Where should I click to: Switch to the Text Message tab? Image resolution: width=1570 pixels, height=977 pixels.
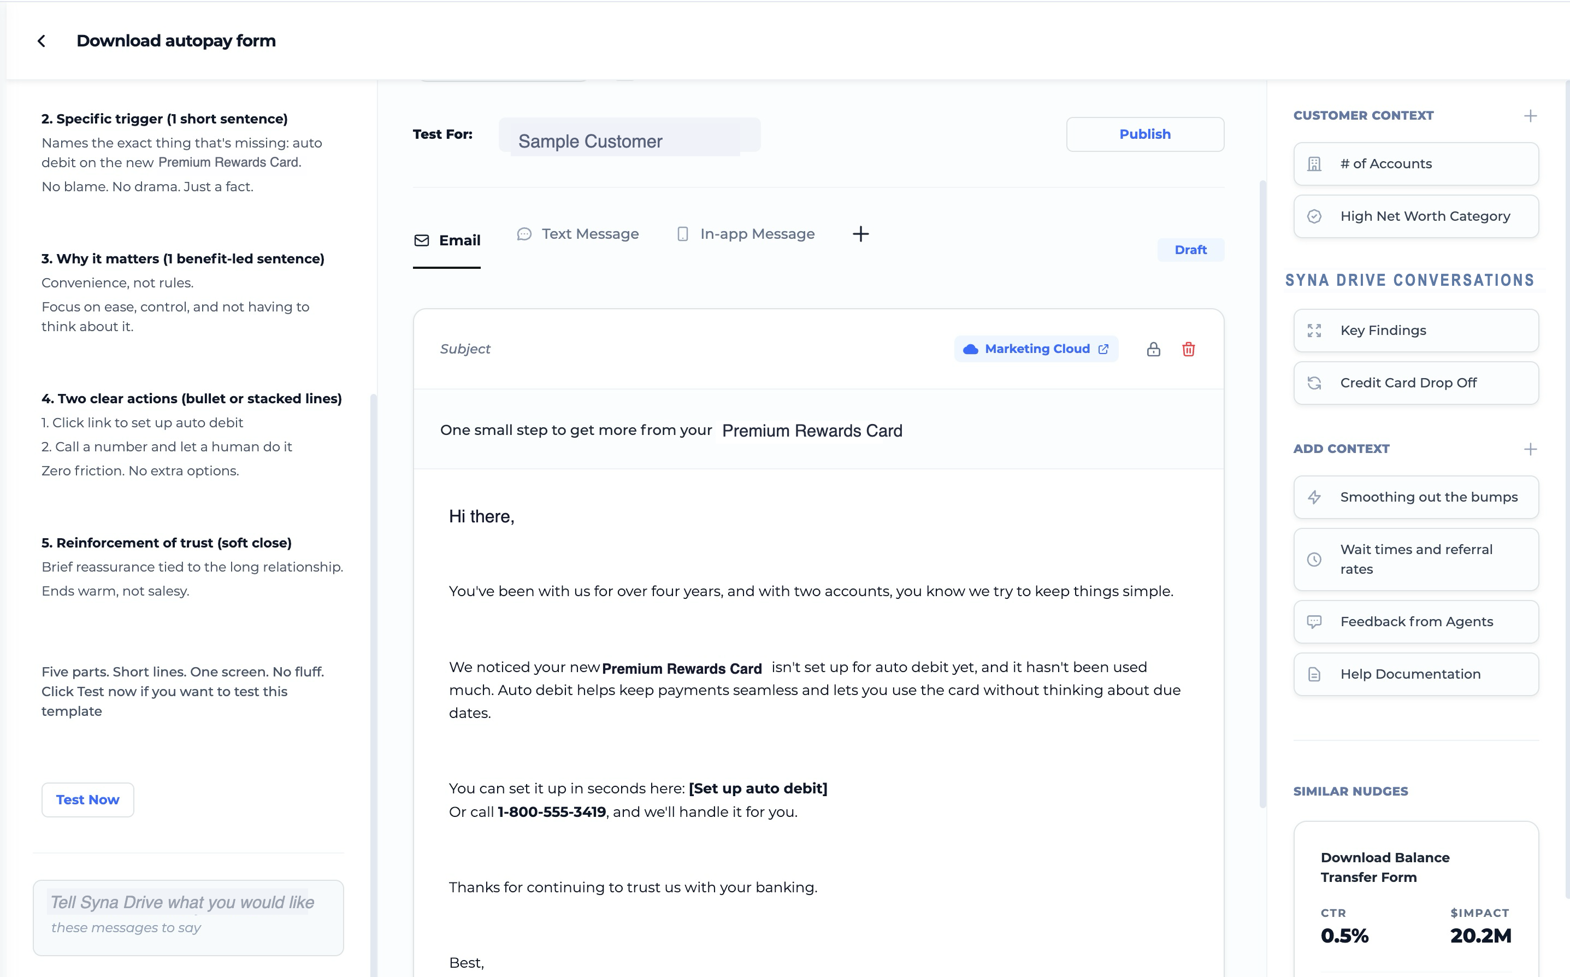[578, 234]
